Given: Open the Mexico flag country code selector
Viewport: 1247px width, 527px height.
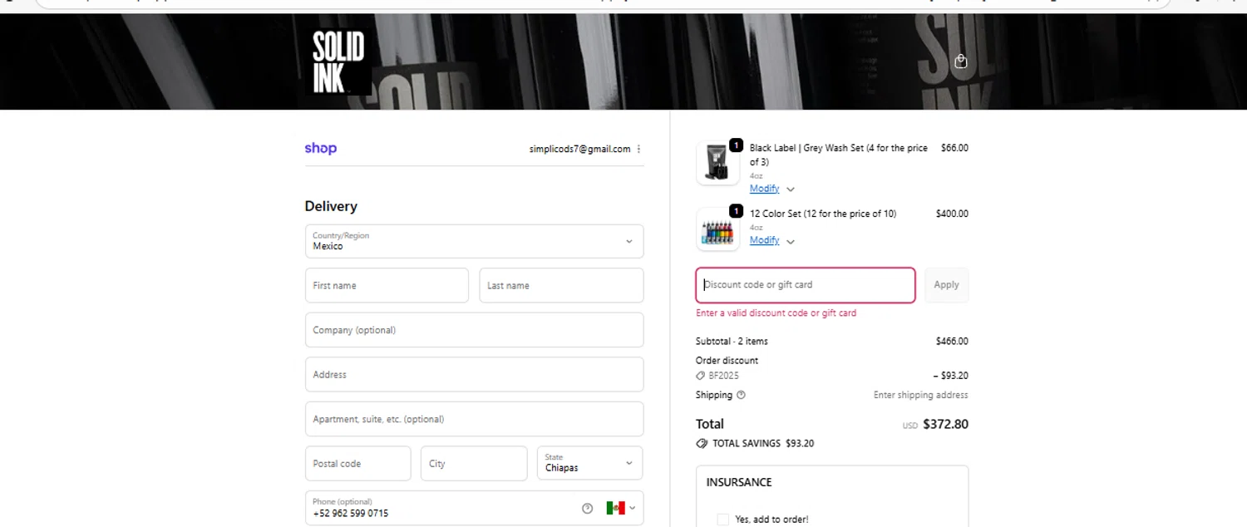Looking at the screenshot, I should pos(621,508).
